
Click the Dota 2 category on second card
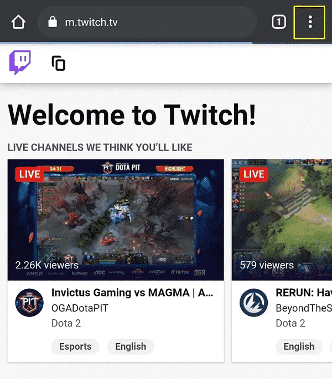tap(290, 323)
